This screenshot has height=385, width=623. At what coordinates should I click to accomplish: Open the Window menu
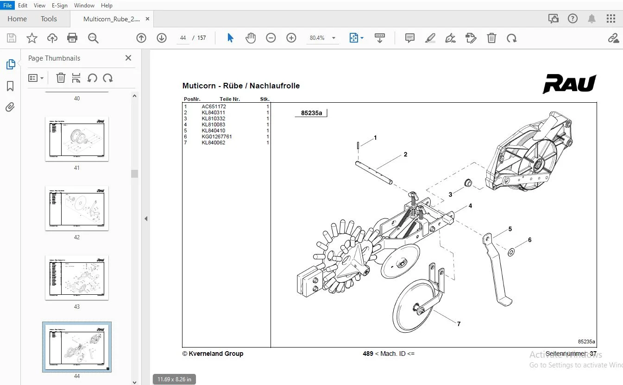[84, 6]
